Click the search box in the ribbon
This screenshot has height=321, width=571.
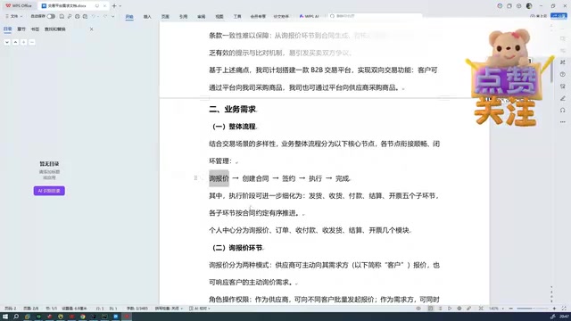point(375,16)
